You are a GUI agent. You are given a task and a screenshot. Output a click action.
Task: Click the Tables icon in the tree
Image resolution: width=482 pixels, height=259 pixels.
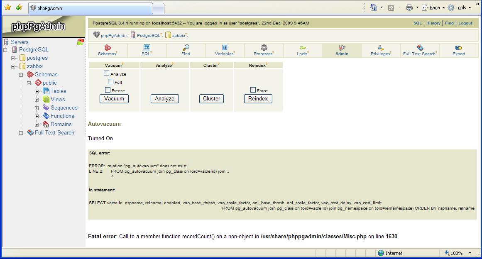(x=46, y=91)
